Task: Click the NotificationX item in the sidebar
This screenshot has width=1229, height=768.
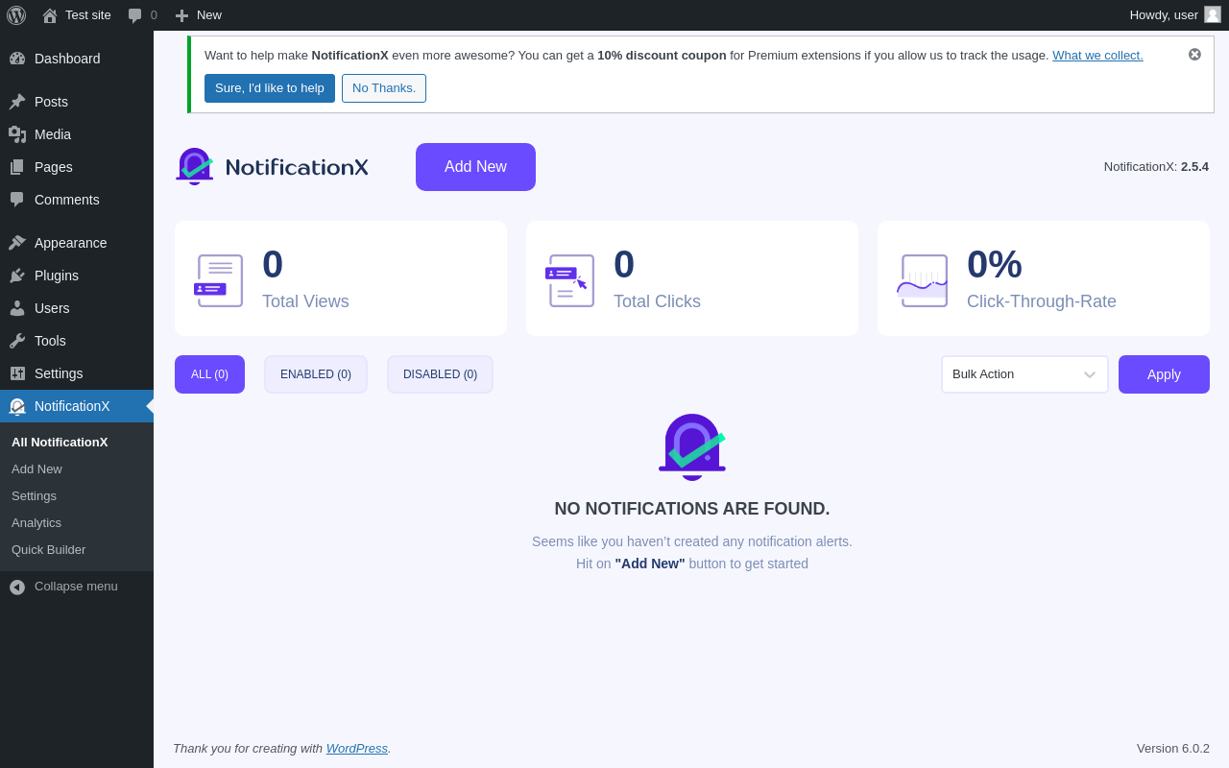Action: tap(77, 406)
